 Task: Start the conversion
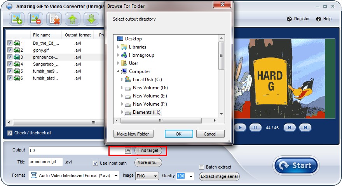point(296,165)
